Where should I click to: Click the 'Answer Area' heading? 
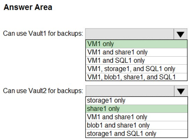(28, 7)
